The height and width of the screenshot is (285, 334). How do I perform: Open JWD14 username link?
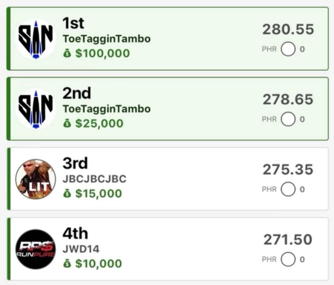pos(81,249)
